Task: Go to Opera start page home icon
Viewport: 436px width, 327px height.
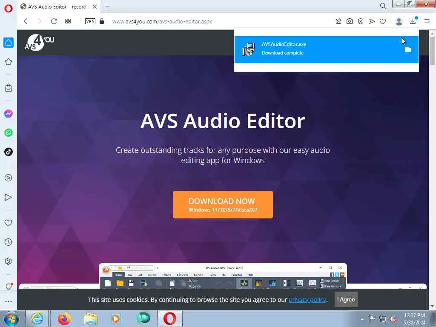Action: [x=9, y=43]
